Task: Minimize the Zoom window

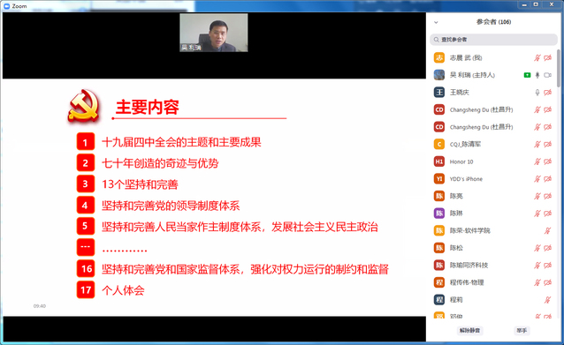Action: tap(524, 4)
